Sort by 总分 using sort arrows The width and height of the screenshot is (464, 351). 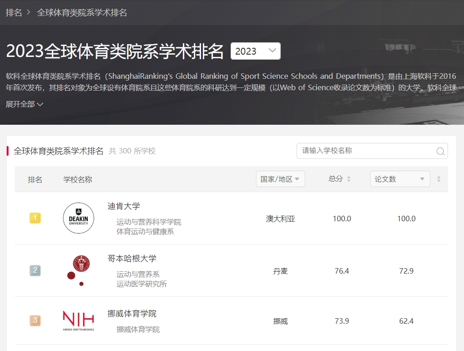(349, 179)
